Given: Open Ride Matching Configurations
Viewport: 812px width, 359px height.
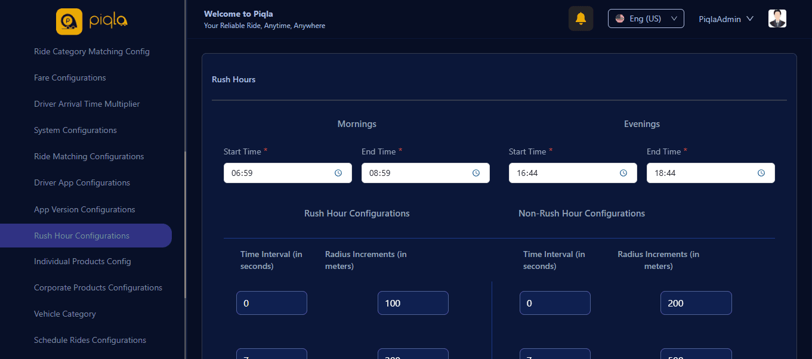Looking at the screenshot, I should (x=89, y=156).
